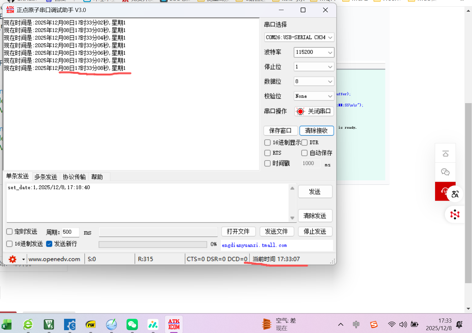
Task: Open the 校验位 None dropdown
Action: coord(314,96)
